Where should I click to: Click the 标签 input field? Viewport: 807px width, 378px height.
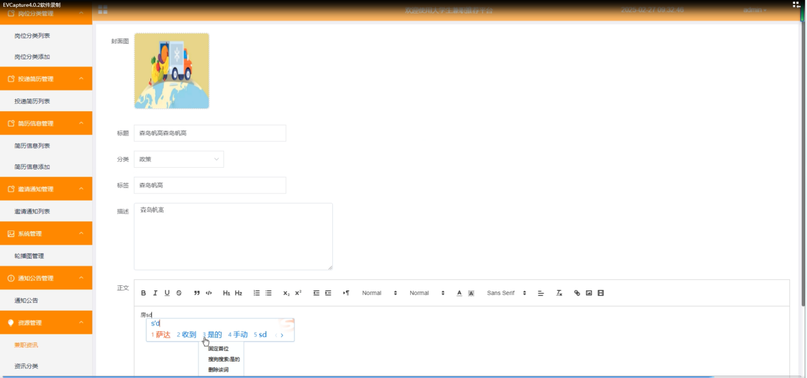[x=210, y=185]
